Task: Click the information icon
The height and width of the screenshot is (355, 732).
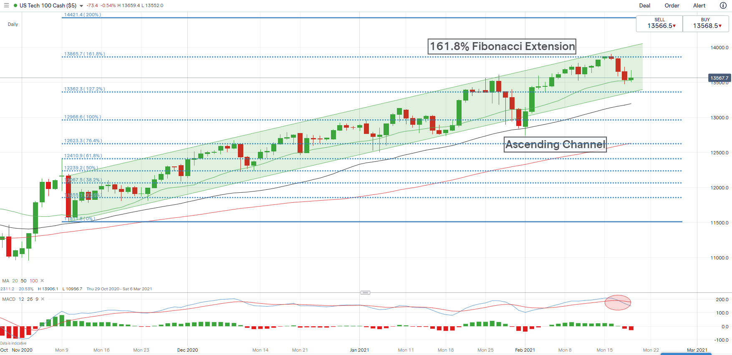Action: point(723,5)
